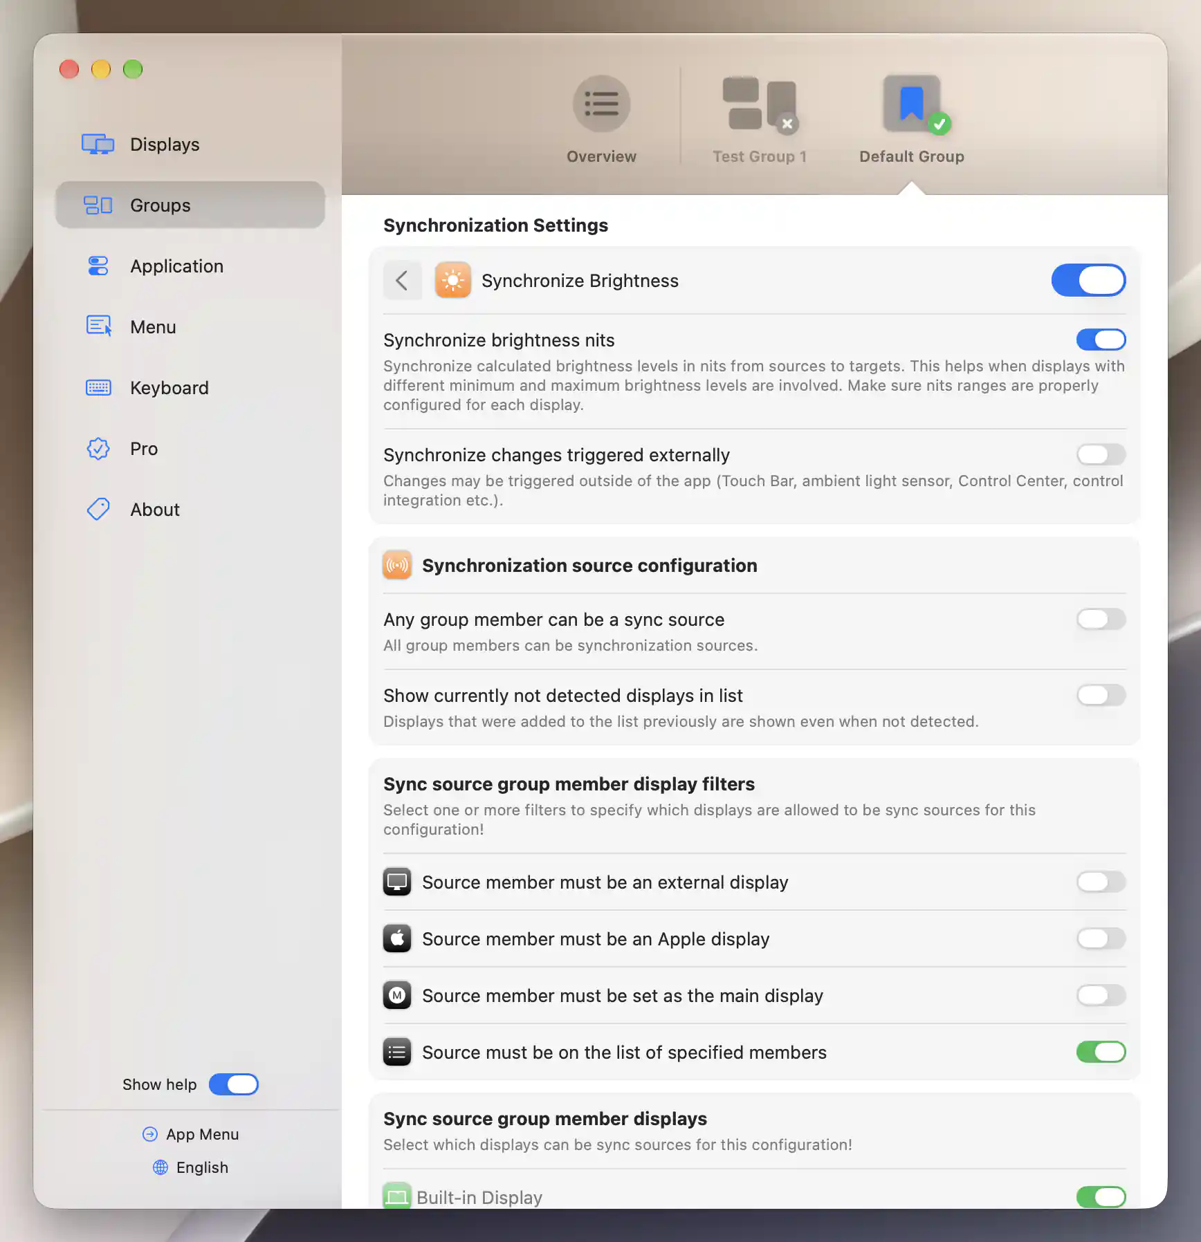Open the Displays sidebar item

(190, 144)
